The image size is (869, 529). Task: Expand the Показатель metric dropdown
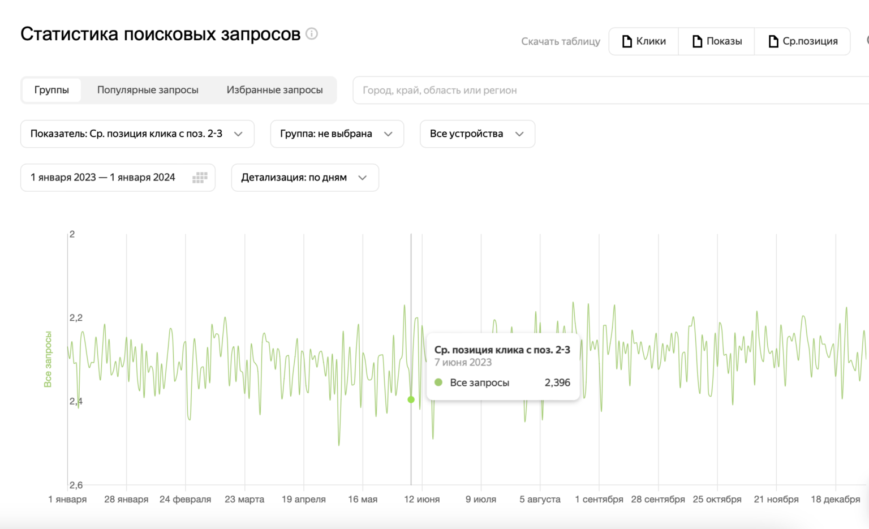point(137,134)
